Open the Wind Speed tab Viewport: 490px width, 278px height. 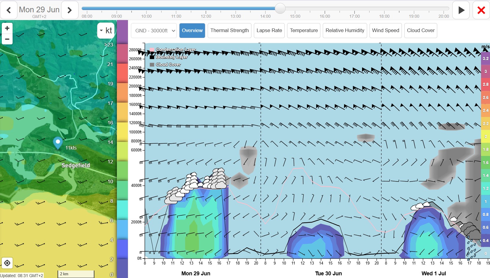point(385,31)
